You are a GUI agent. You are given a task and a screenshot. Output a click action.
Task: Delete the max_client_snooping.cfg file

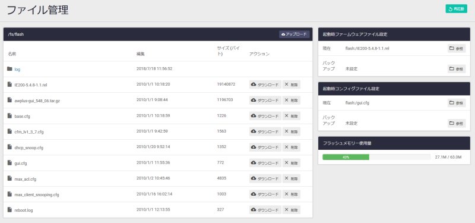tap(292, 194)
